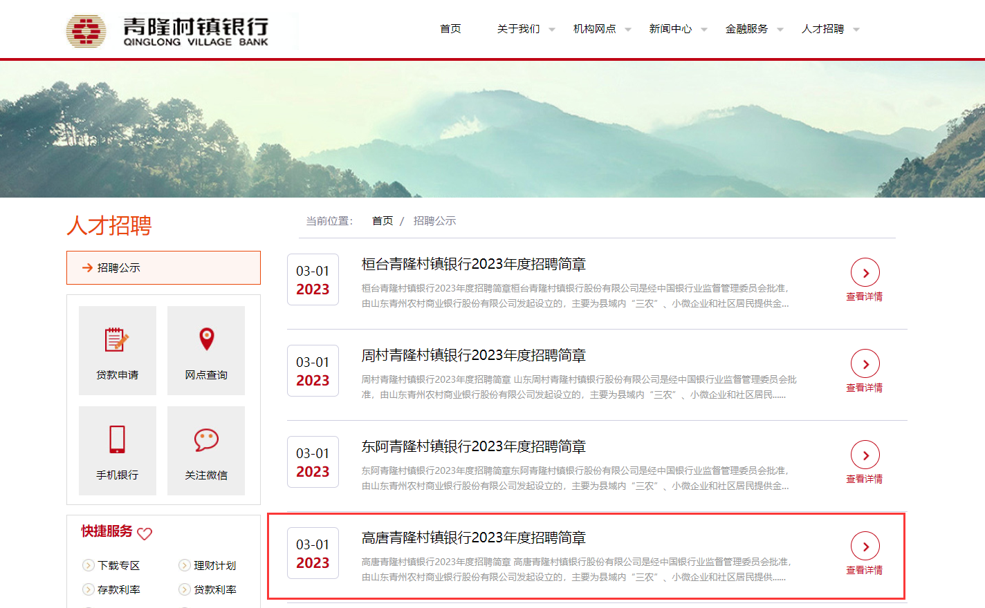This screenshot has width=985, height=608.
Task: Expand the 新闻中心 dropdown arrow
Action: pyautogui.click(x=704, y=29)
